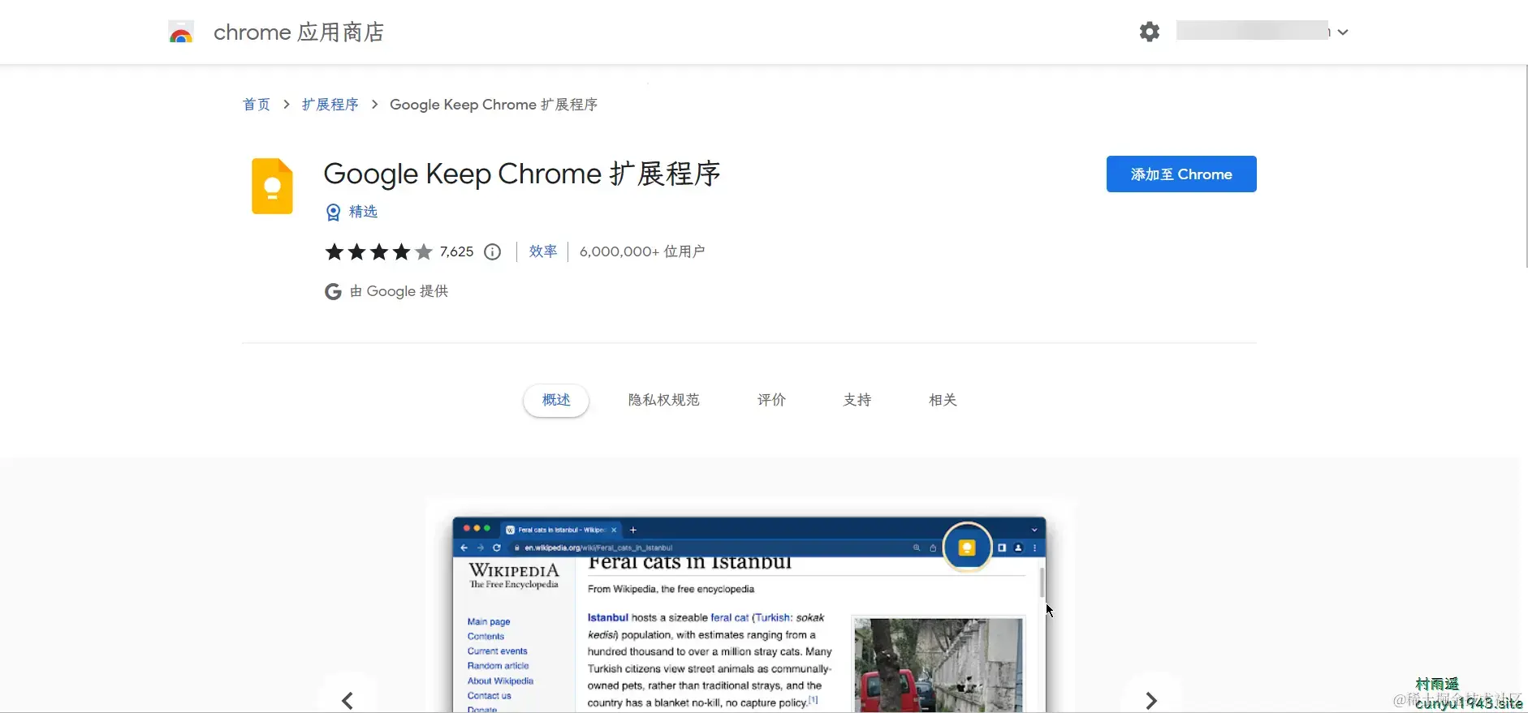
Task: Go to 首页 breadcrumb link
Action: tap(257, 105)
